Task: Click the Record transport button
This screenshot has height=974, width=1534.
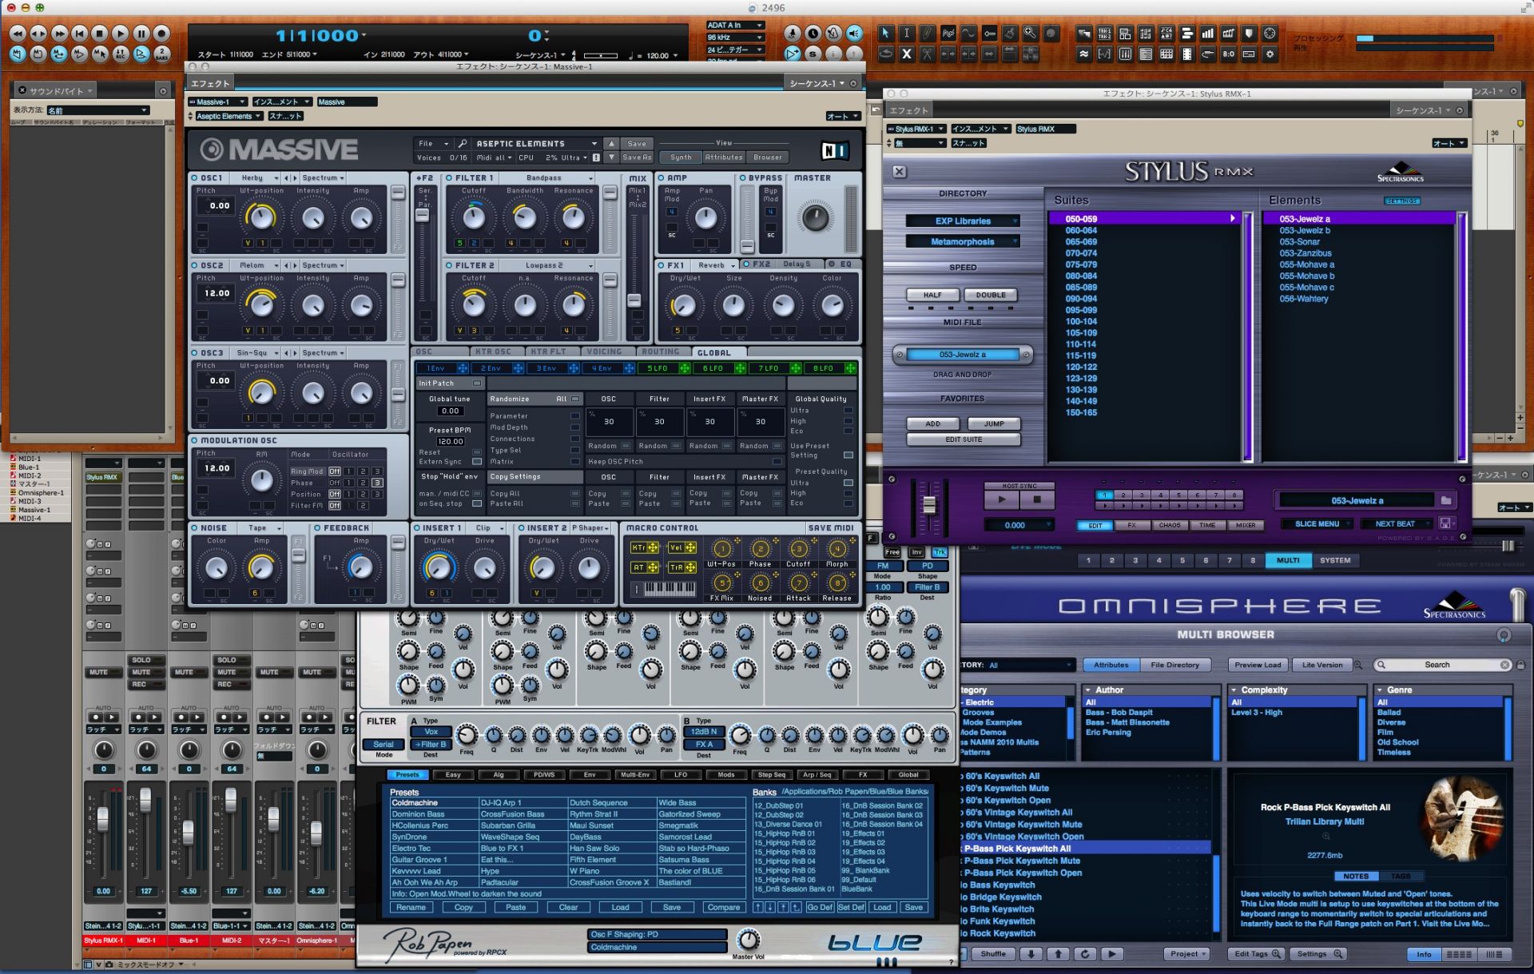Action: (x=161, y=34)
